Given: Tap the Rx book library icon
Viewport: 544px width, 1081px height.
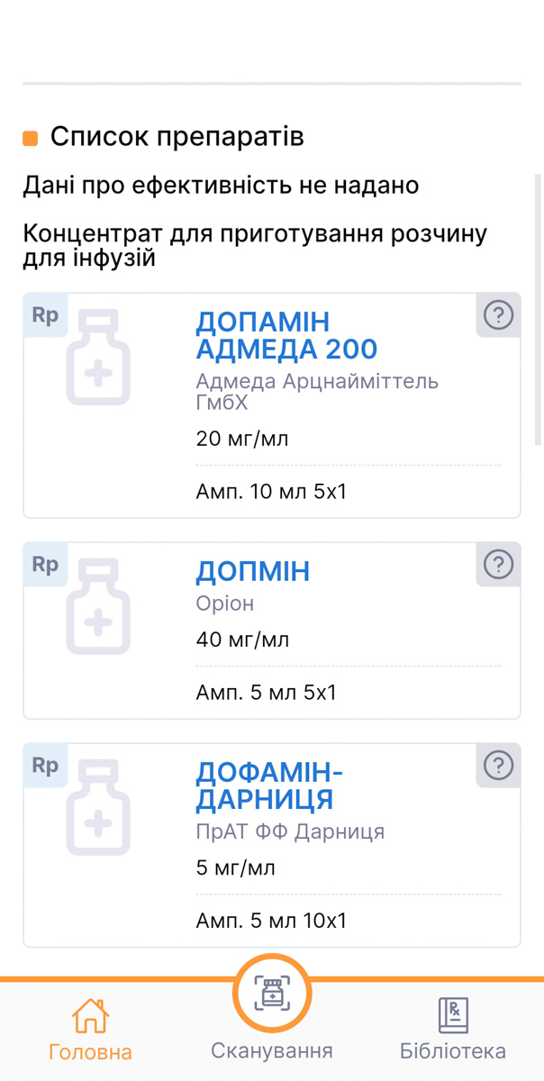Looking at the screenshot, I should coord(453,1015).
